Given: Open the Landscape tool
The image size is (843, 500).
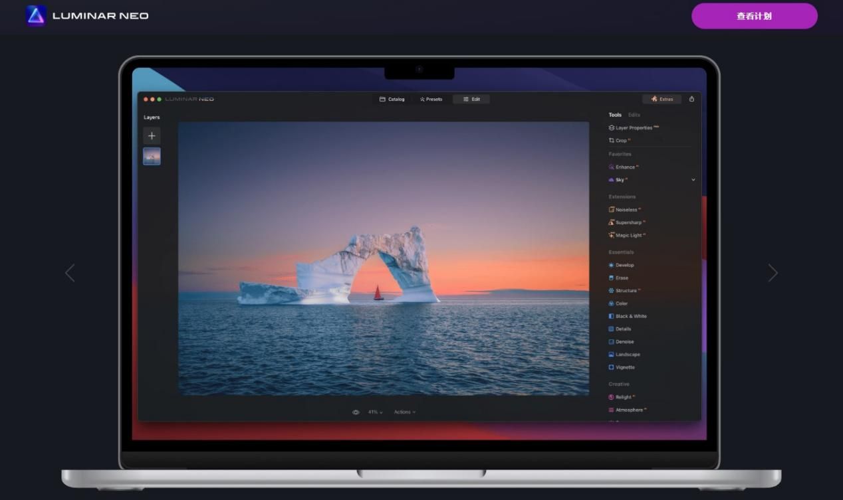Looking at the screenshot, I should [x=624, y=354].
